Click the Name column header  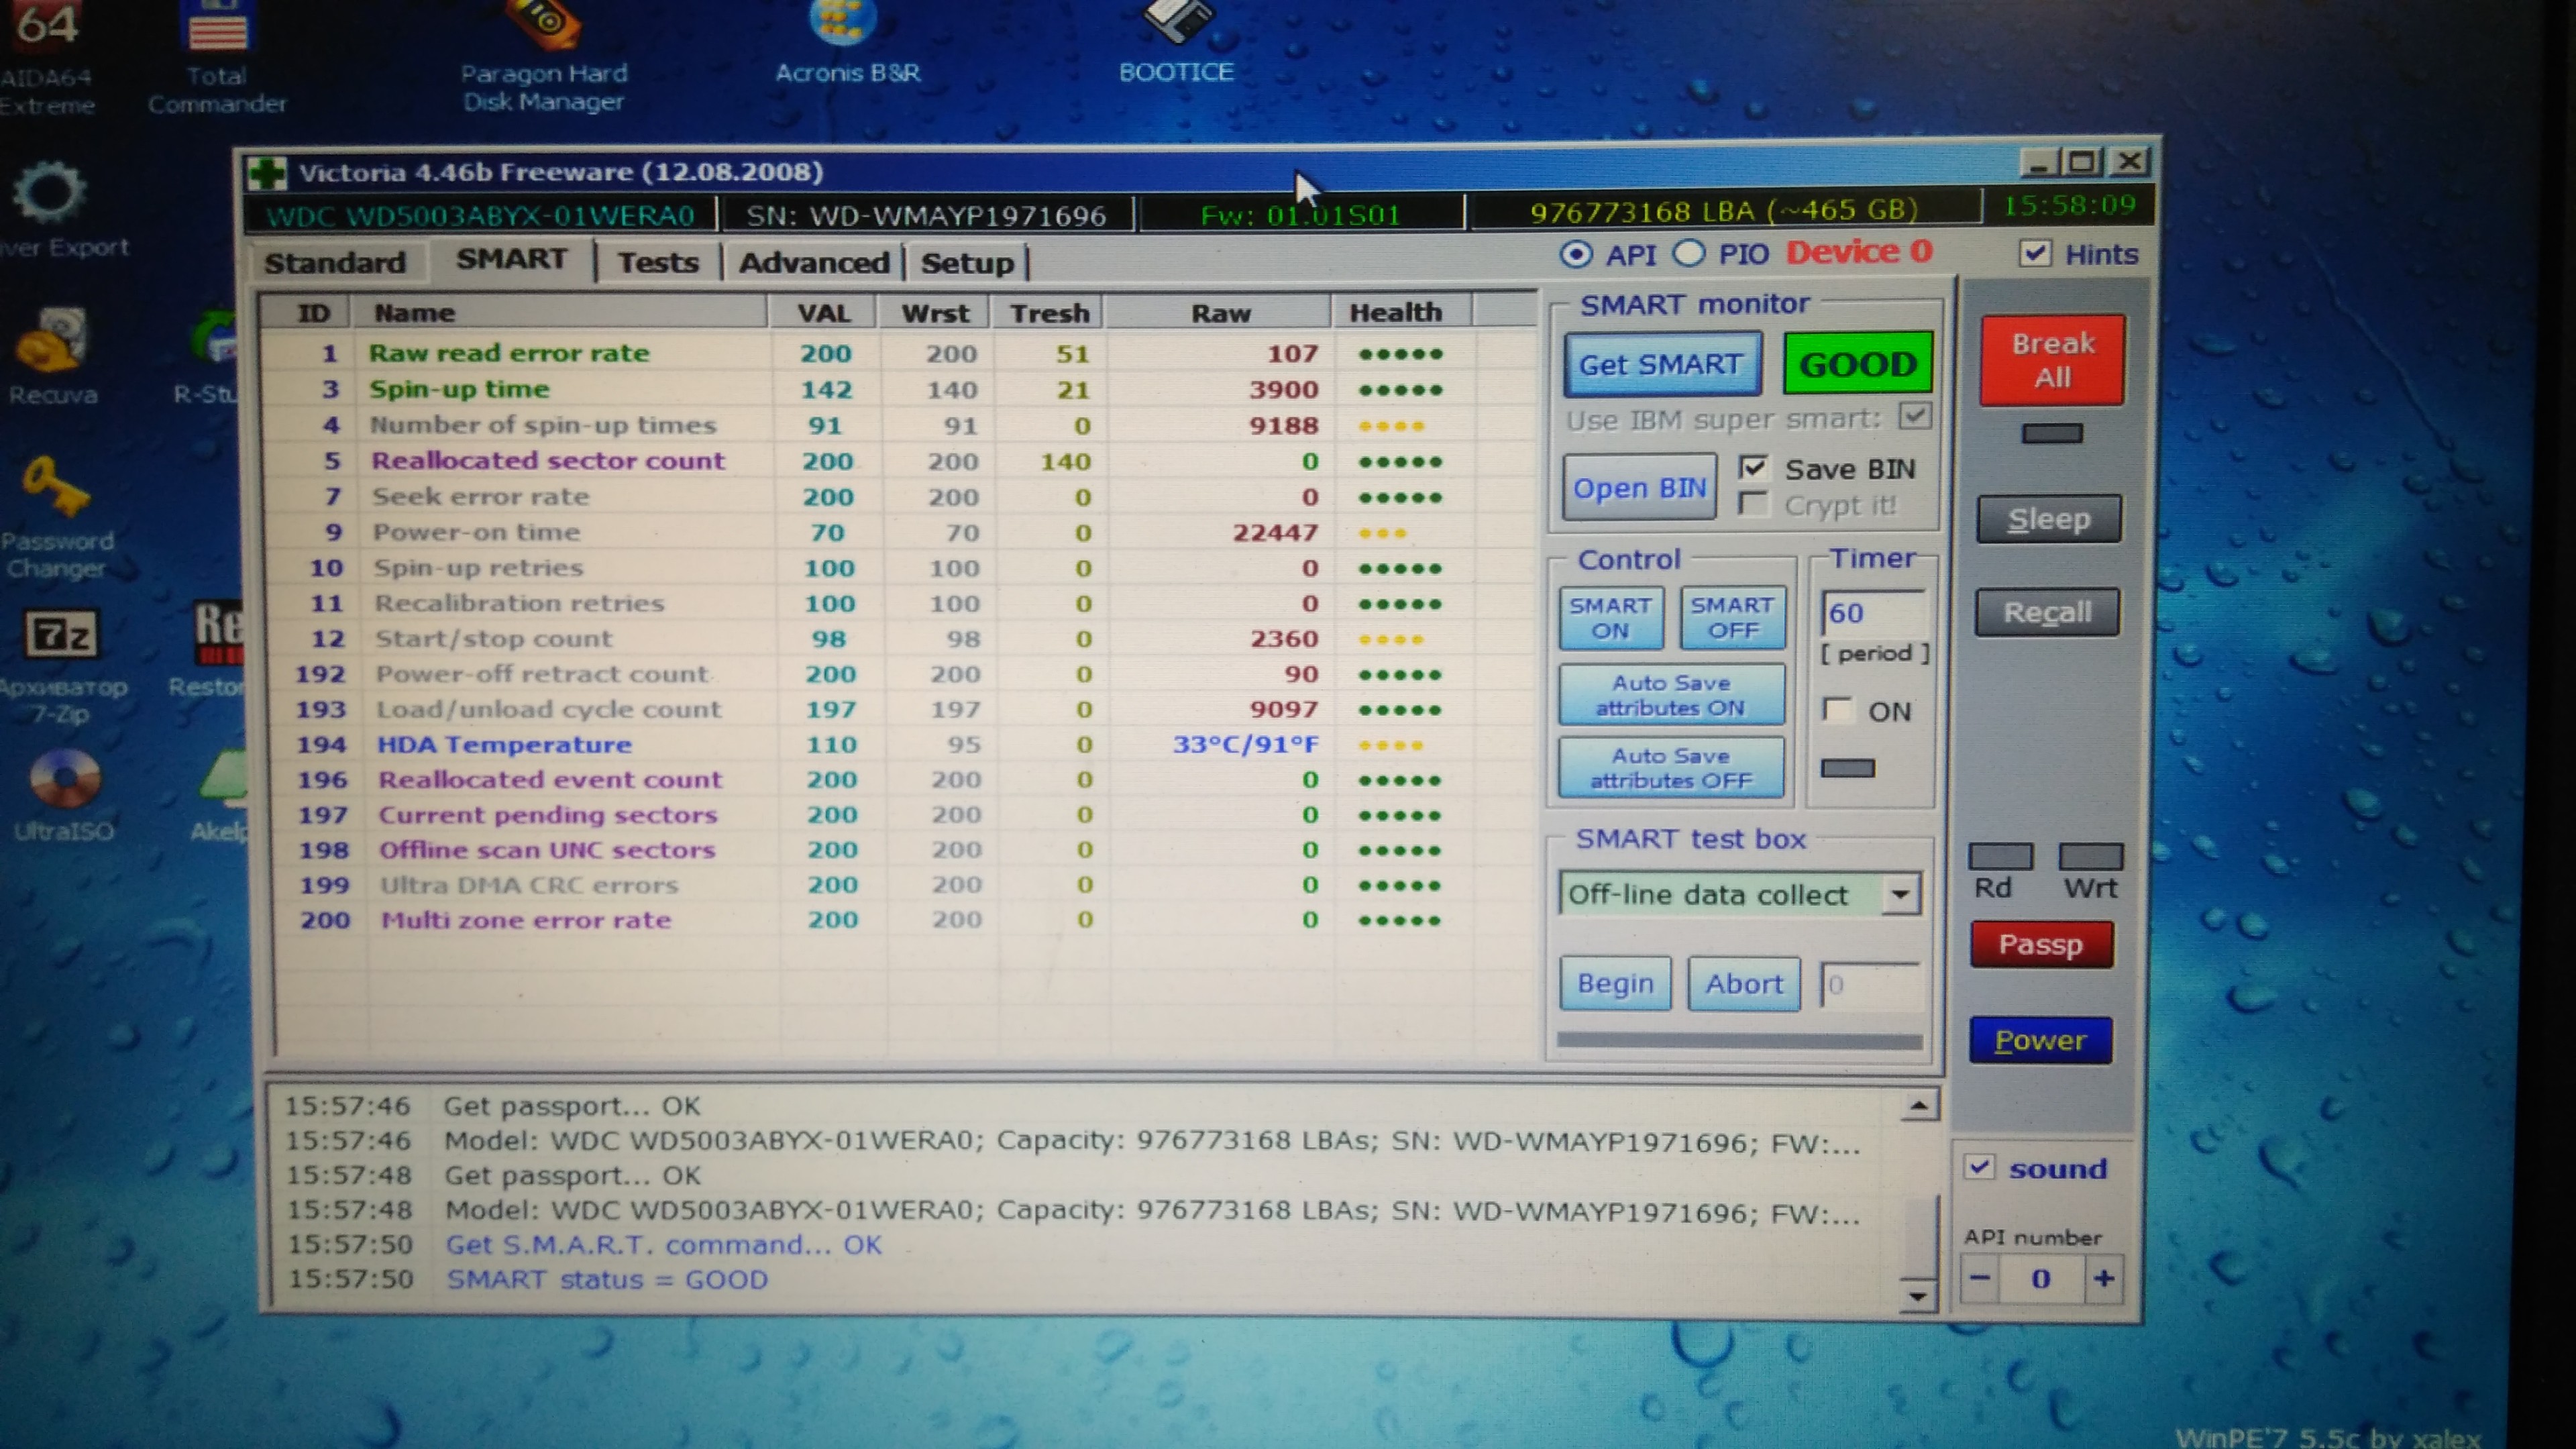559,313
